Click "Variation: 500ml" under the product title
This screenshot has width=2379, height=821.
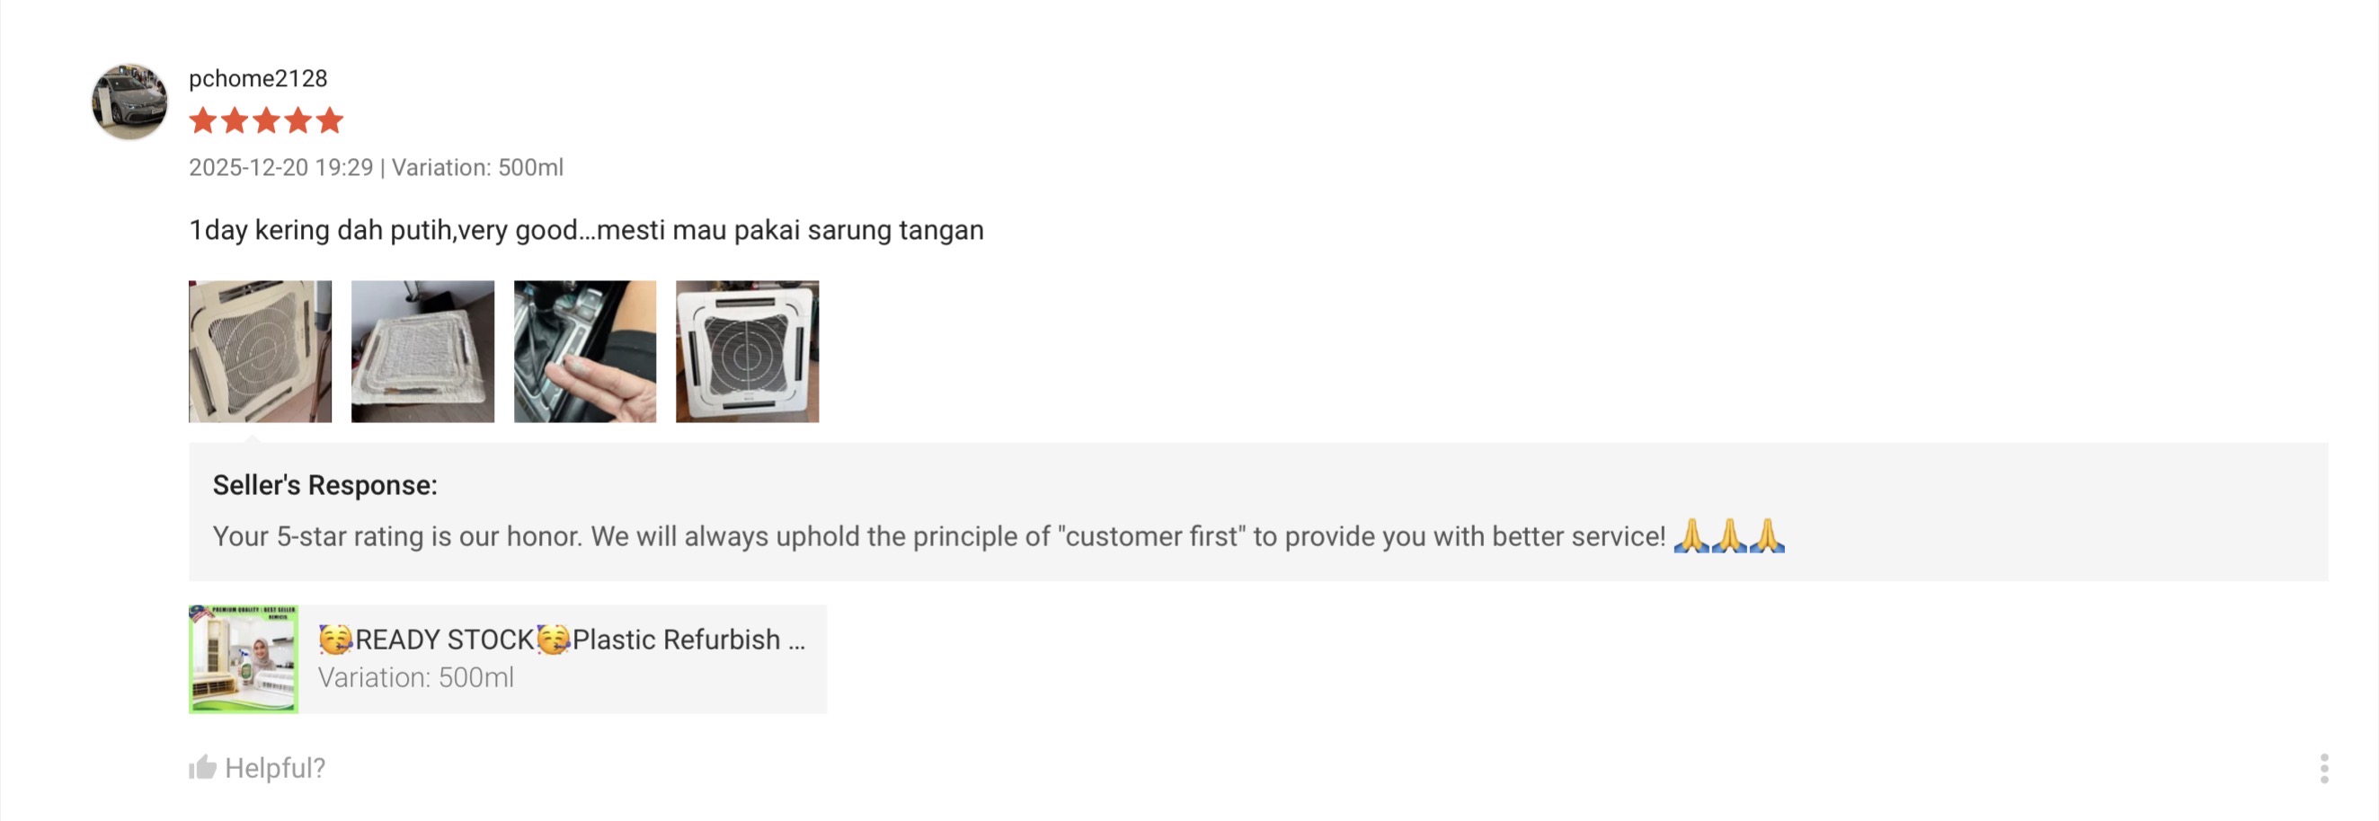coord(415,677)
